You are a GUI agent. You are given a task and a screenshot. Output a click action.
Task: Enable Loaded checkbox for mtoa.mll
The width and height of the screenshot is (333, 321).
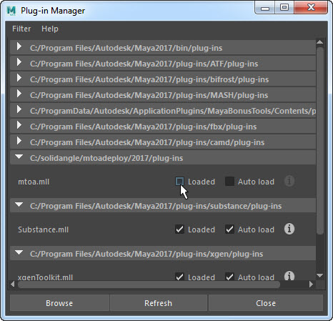pyautogui.click(x=179, y=182)
